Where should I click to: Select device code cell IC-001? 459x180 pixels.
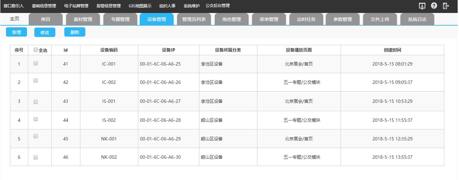point(109,64)
